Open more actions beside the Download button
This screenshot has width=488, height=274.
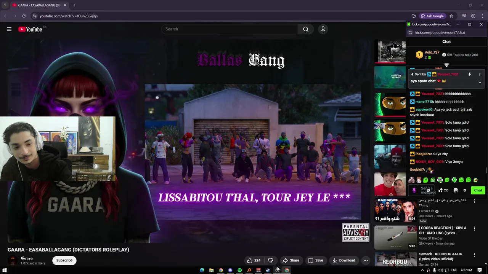(x=366, y=260)
